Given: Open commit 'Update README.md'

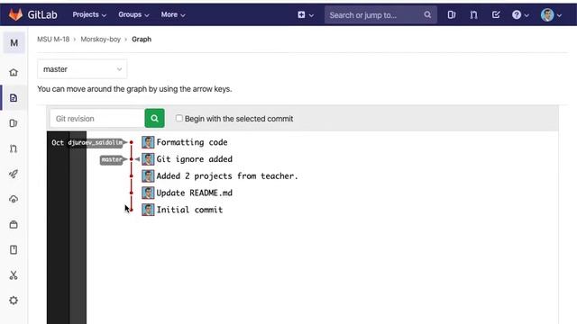Looking at the screenshot, I should coord(195,193).
